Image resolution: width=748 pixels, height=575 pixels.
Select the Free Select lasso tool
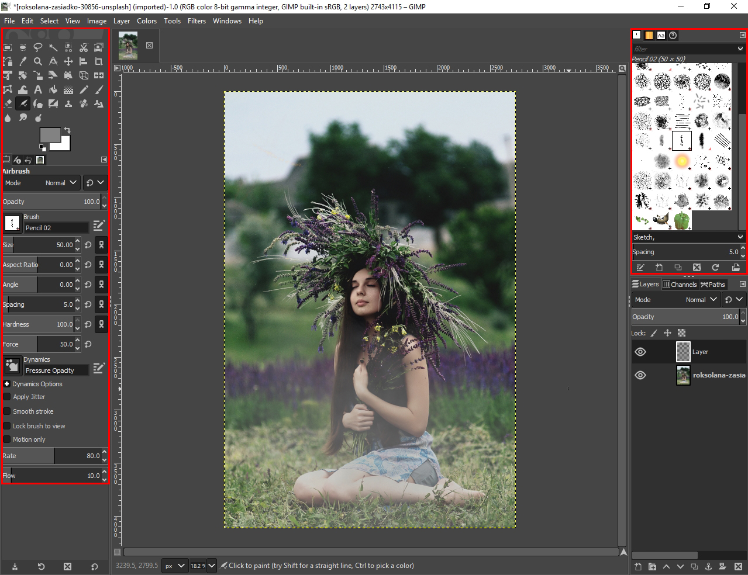(38, 47)
